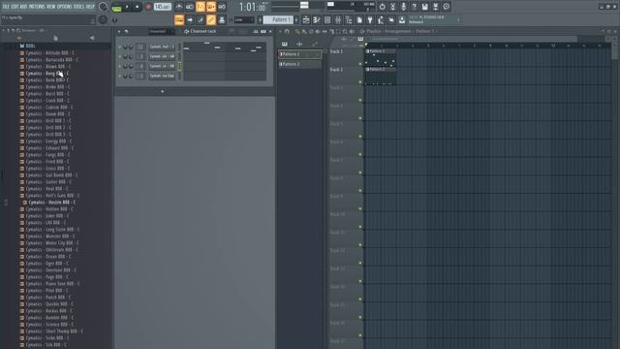Toggle pattern/song mode switch
Viewport: 620px width, 349px height.
pos(116,7)
